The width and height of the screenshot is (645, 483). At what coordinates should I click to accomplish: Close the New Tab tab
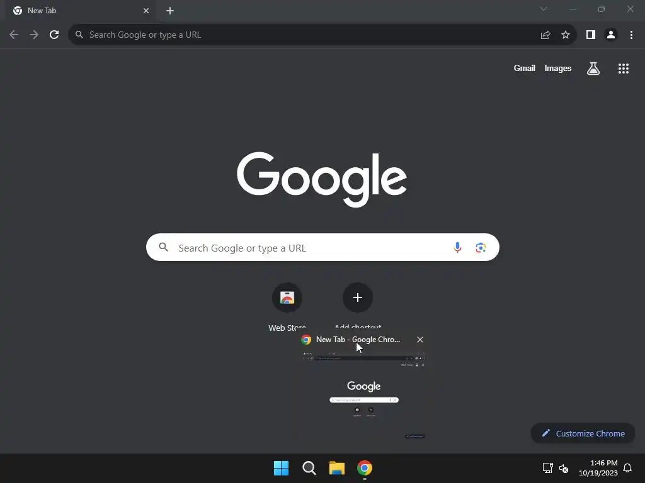click(x=146, y=11)
